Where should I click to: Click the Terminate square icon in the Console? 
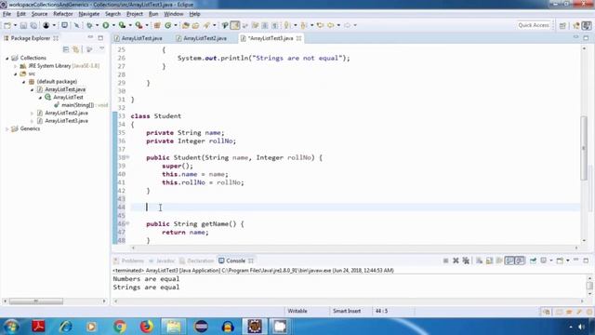pyautogui.click(x=445, y=261)
